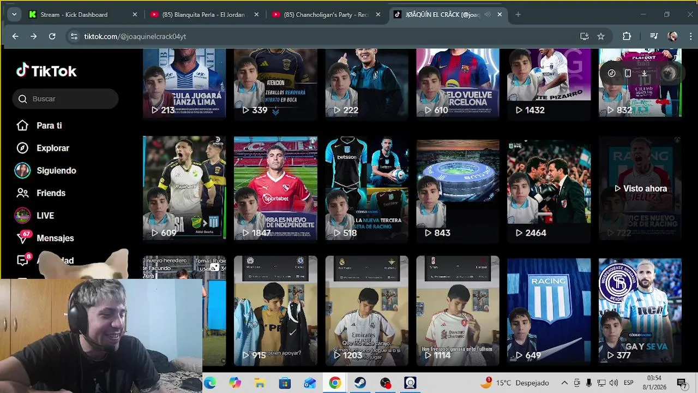This screenshot has height=393, width=698.
Task: Click the phone icon in floating overlay
Action: click(x=628, y=73)
